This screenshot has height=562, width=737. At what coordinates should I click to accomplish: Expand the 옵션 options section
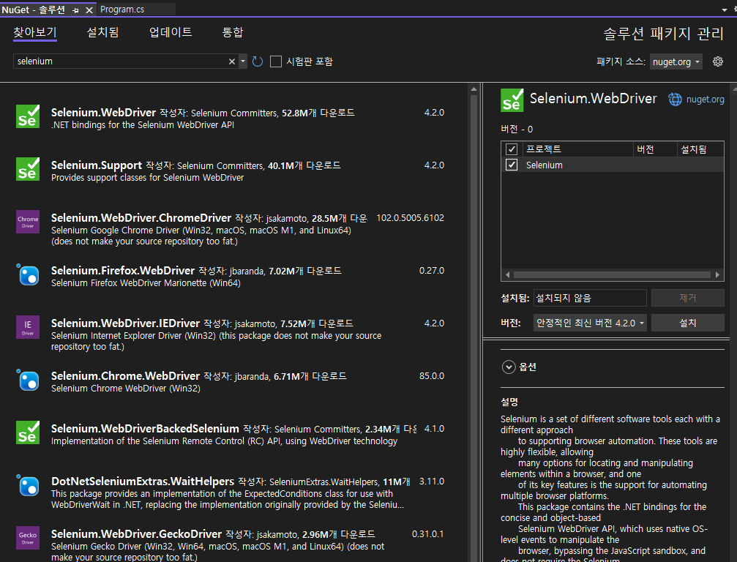pos(509,367)
